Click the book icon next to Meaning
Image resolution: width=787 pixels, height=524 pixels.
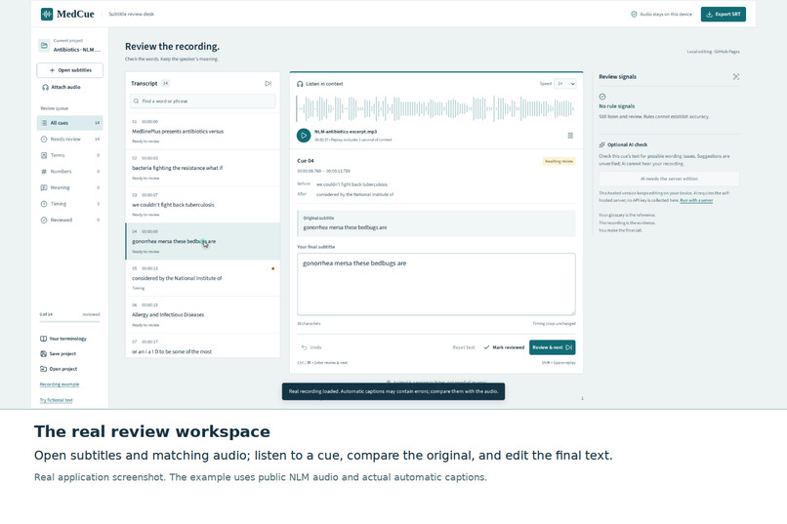44,187
